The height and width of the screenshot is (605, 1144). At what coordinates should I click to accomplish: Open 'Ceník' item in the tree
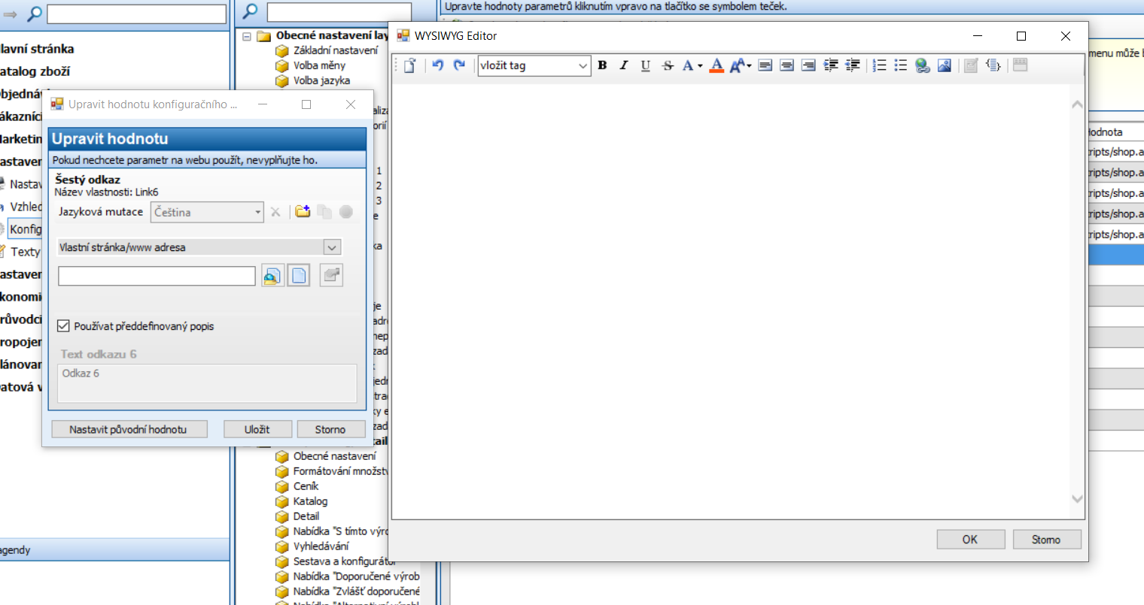click(x=306, y=486)
